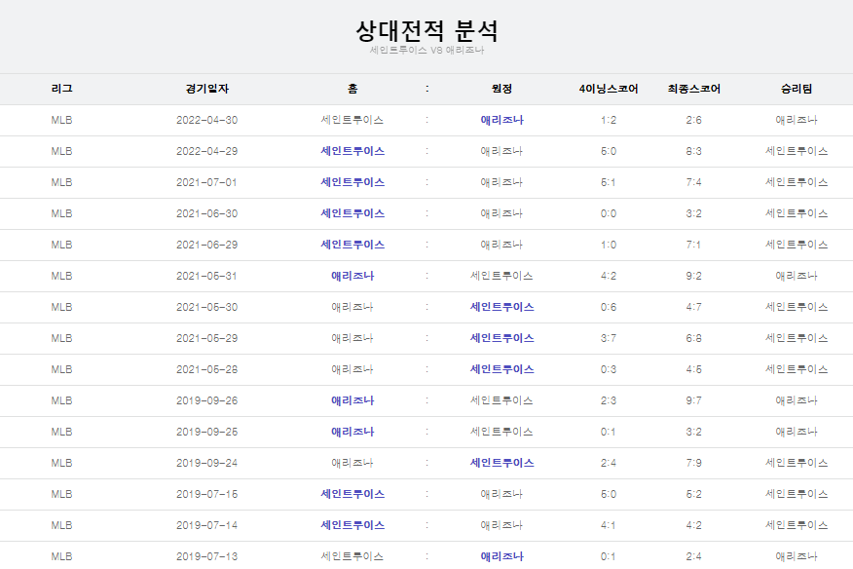Select the date 2021-05-30
This screenshot has height=569, width=853.
point(206,307)
